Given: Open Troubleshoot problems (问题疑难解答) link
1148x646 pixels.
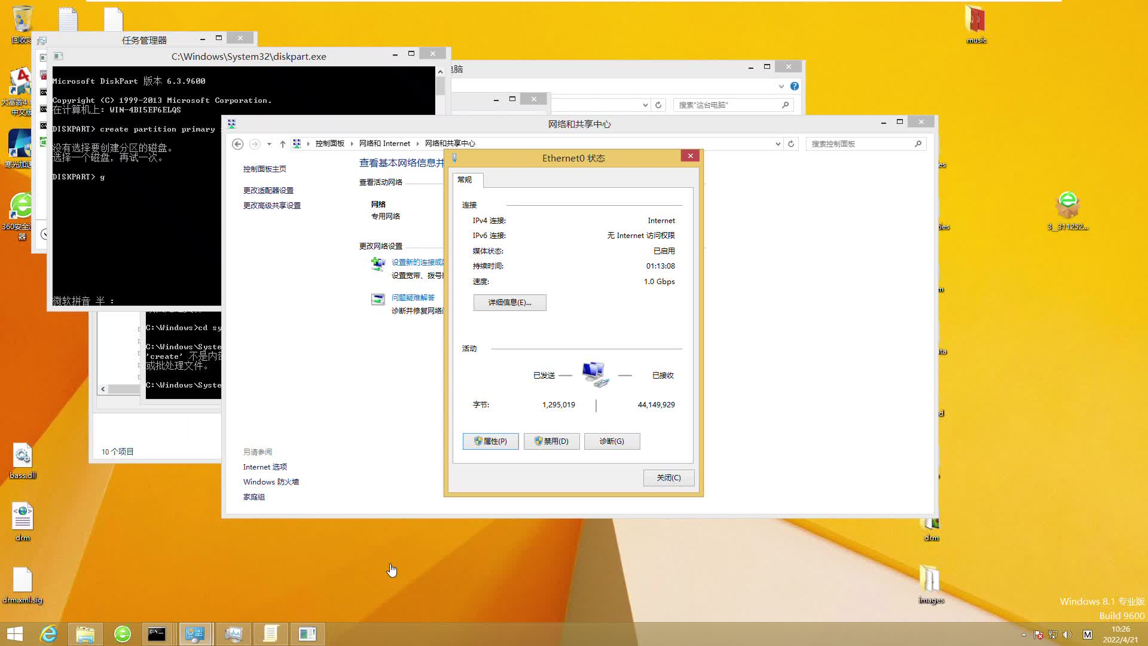Looking at the screenshot, I should [x=413, y=298].
